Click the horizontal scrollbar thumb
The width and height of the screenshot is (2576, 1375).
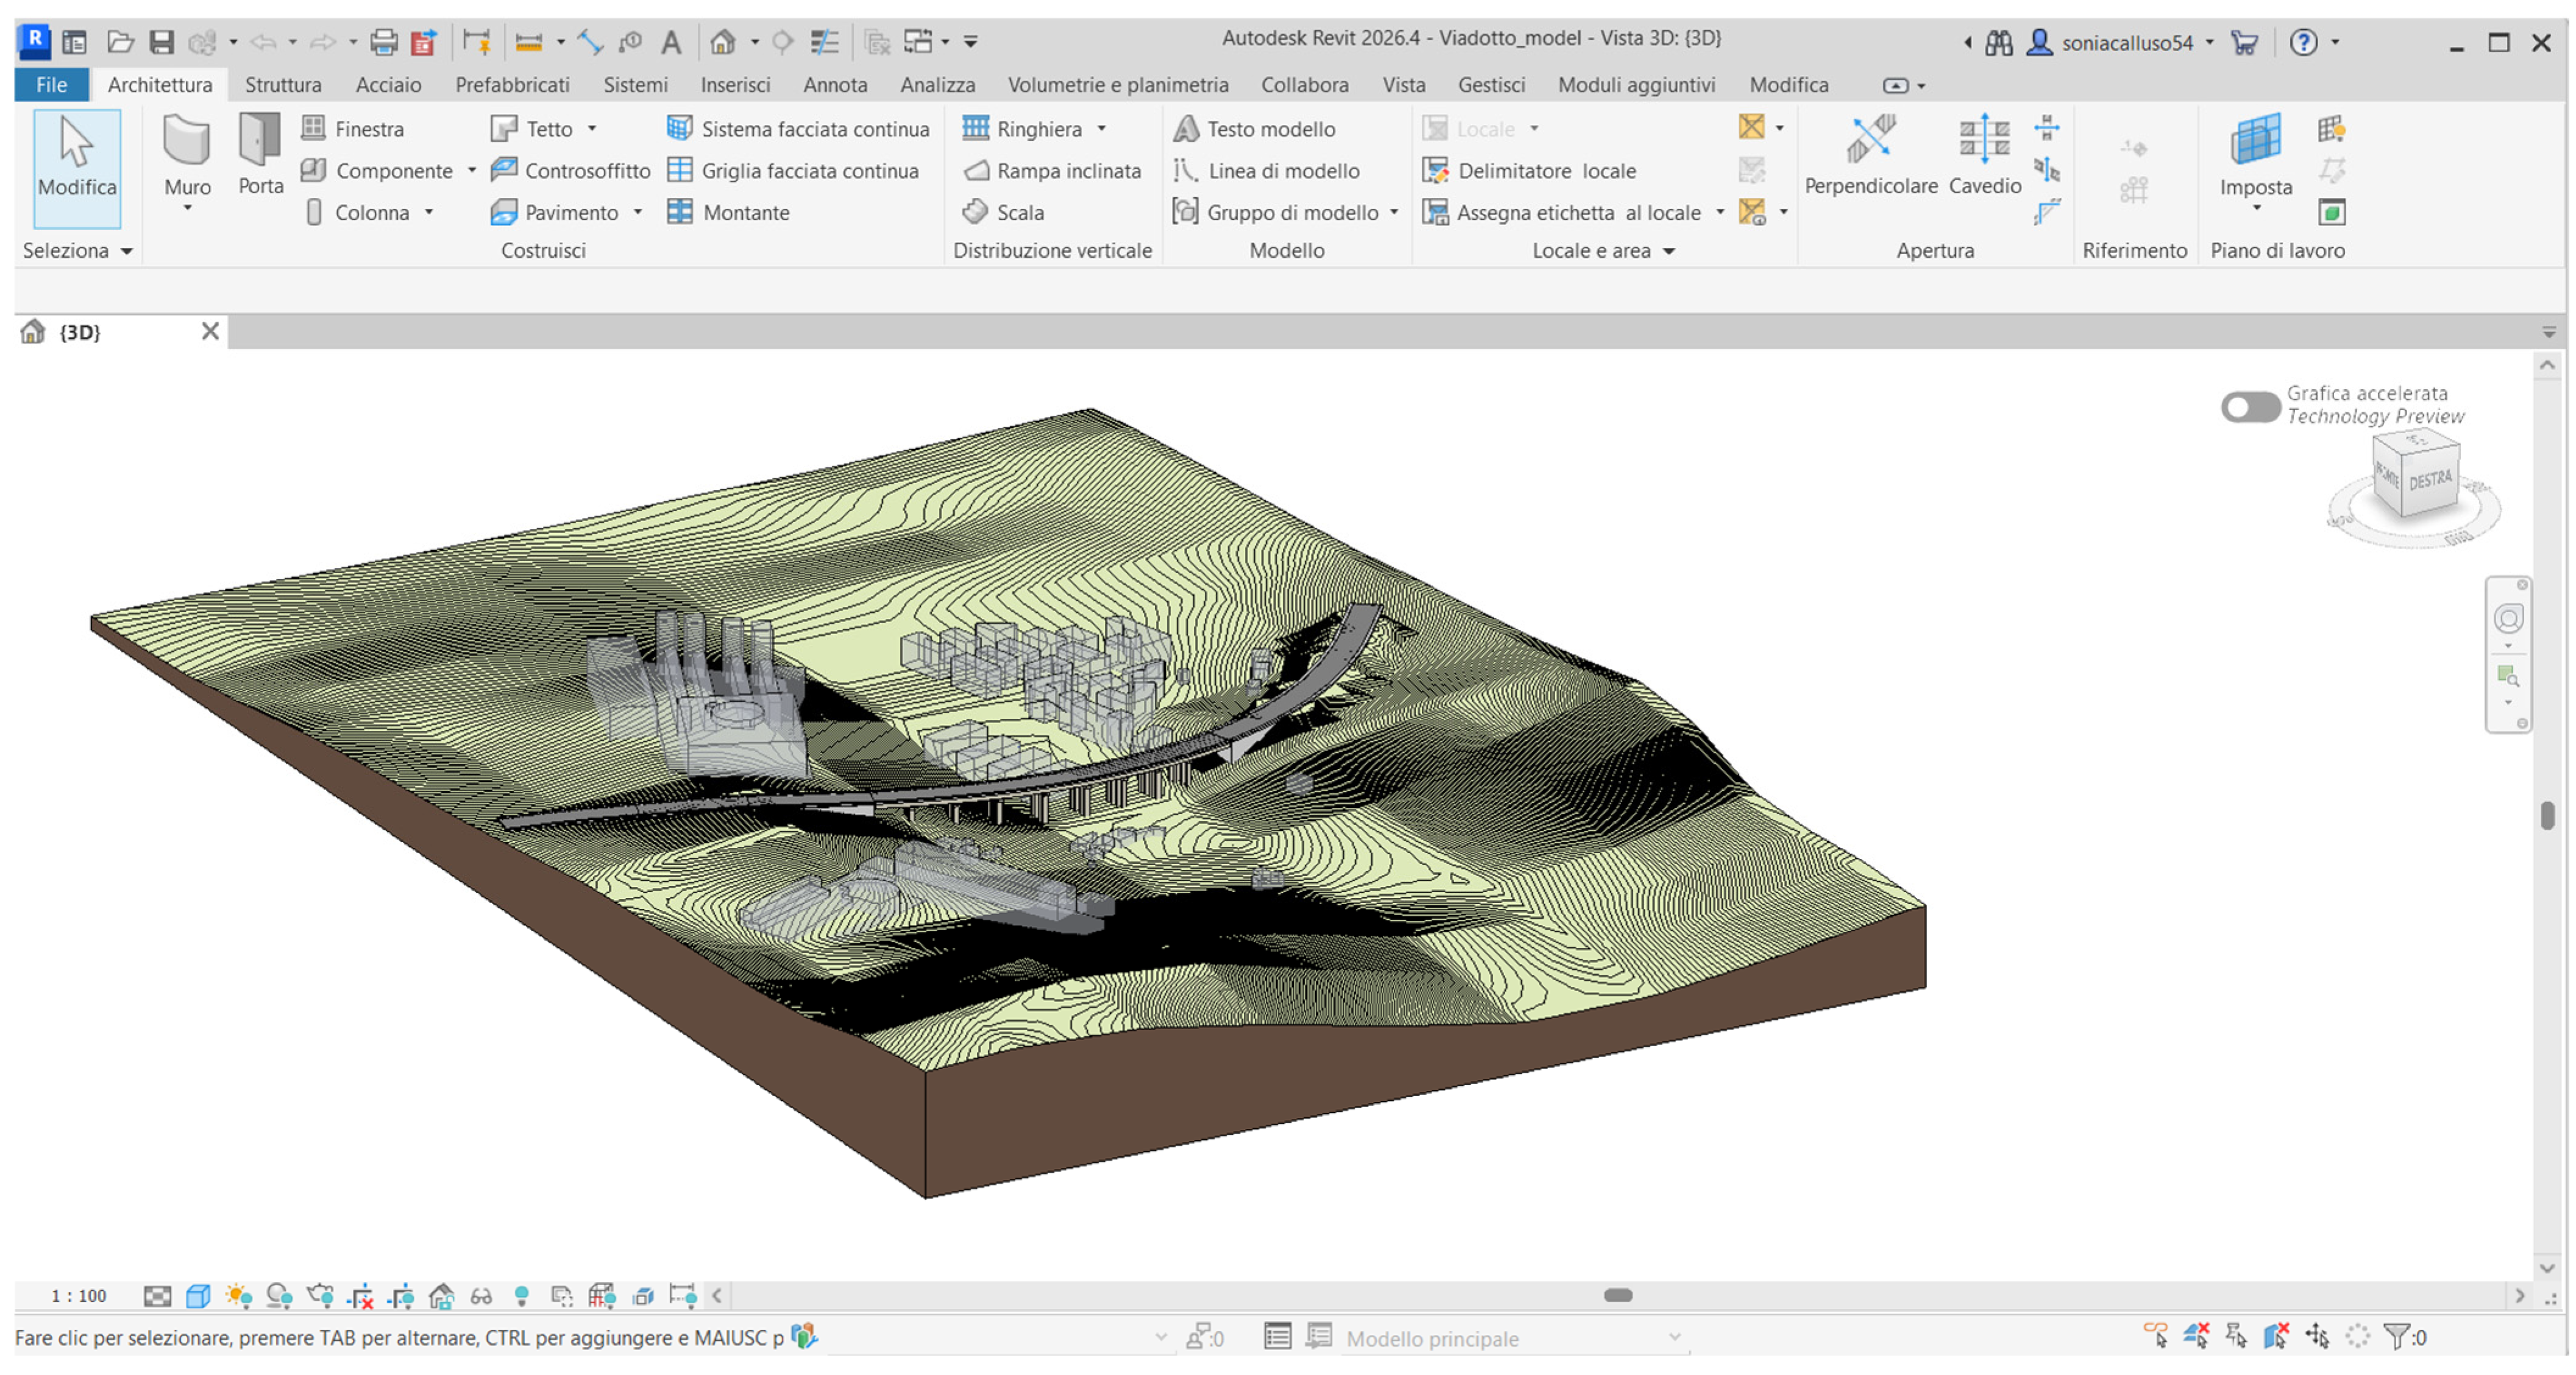tap(1617, 1295)
